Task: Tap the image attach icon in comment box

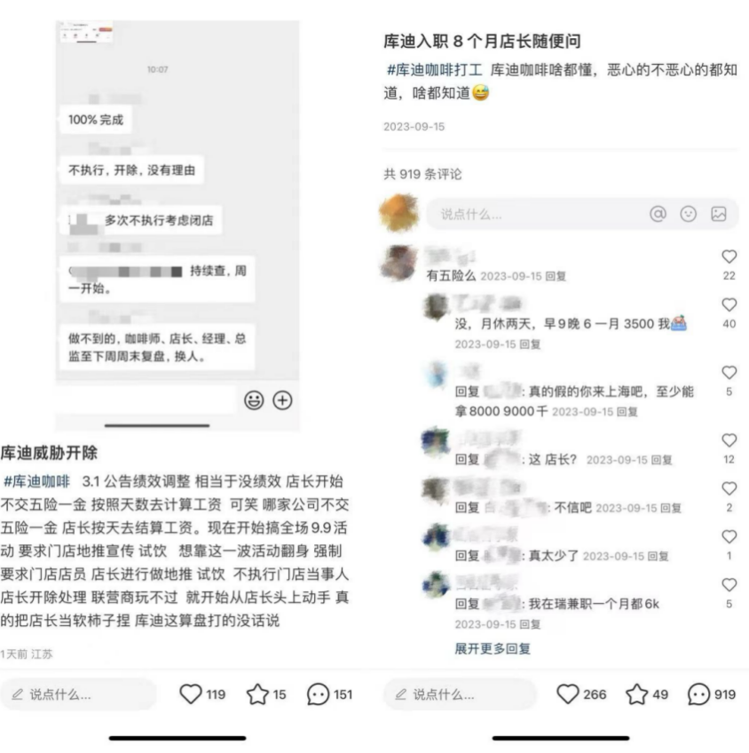Action: pyautogui.click(x=718, y=214)
